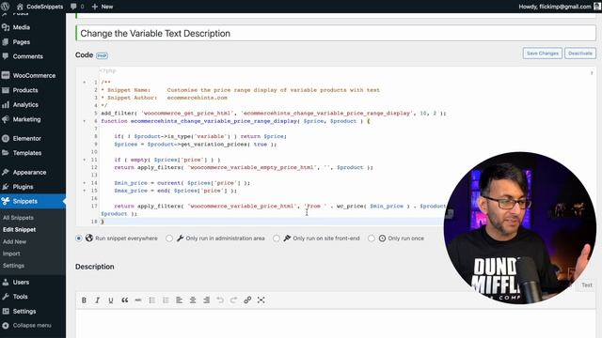The height and width of the screenshot is (338, 602).
Task: Select Only run on site front-end
Action: pos(276,238)
